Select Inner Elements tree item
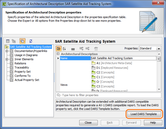This screenshot has width=166, height=129. coord(24,59)
